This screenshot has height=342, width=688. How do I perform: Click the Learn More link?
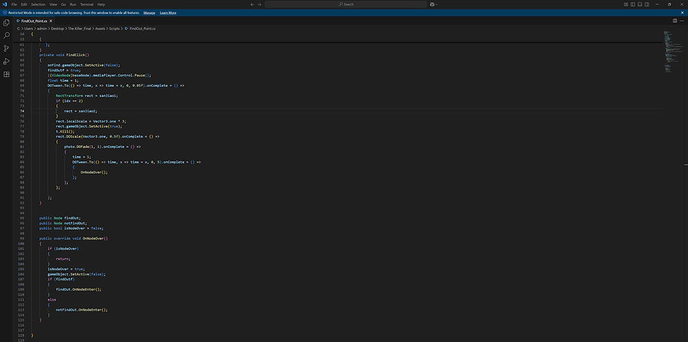tap(168, 13)
